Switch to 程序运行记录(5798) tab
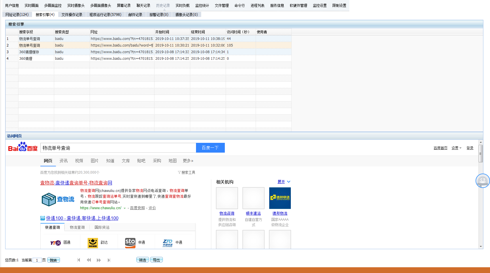The image size is (490, 273). (105, 14)
